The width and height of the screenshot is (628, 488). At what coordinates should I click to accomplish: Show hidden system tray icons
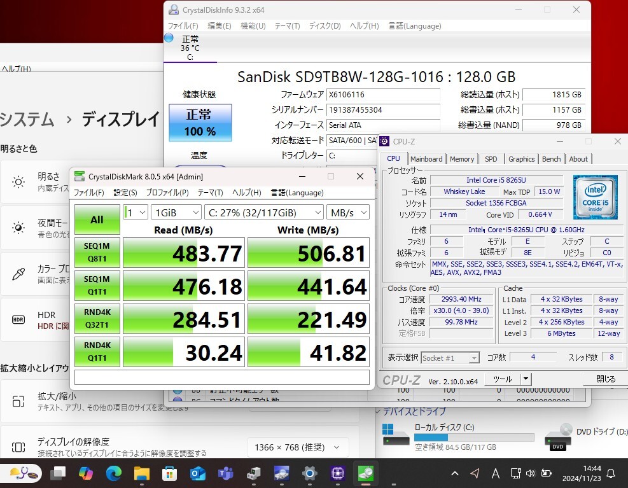(x=454, y=473)
